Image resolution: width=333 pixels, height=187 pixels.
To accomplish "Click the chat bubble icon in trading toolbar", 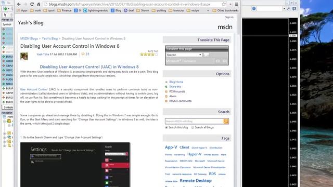I will click(x=294, y=8).
